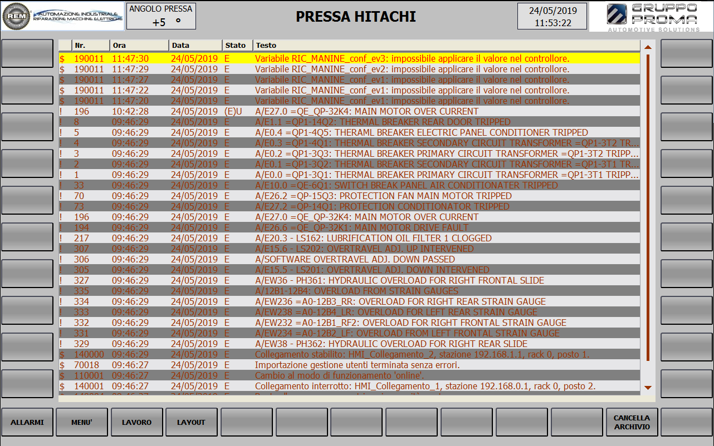Click the 09:46:29 MAIN MOTOR OVER CURRENT row
Viewport: 714px width, 446px height.
point(349,217)
